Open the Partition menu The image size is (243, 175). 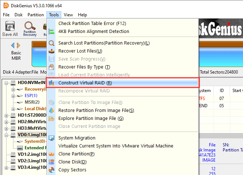click(x=36, y=15)
